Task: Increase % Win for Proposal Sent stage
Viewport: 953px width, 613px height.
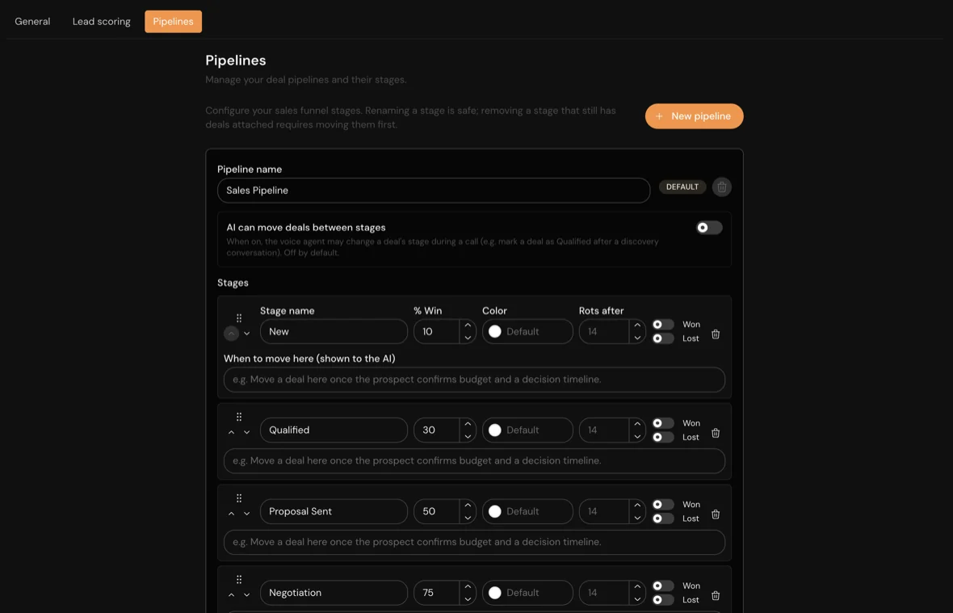Action: point(468,505)
